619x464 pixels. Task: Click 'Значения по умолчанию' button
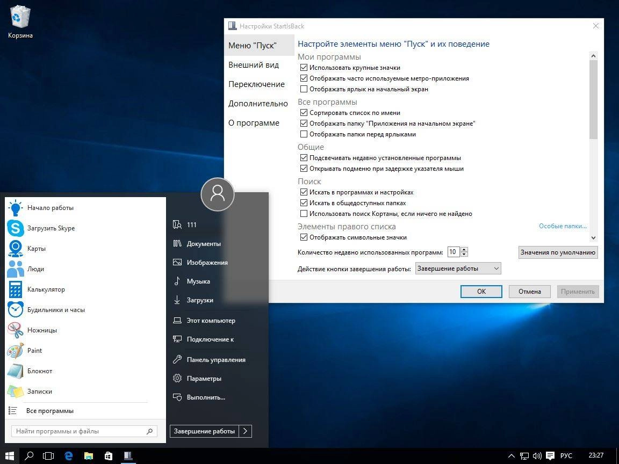558,252
